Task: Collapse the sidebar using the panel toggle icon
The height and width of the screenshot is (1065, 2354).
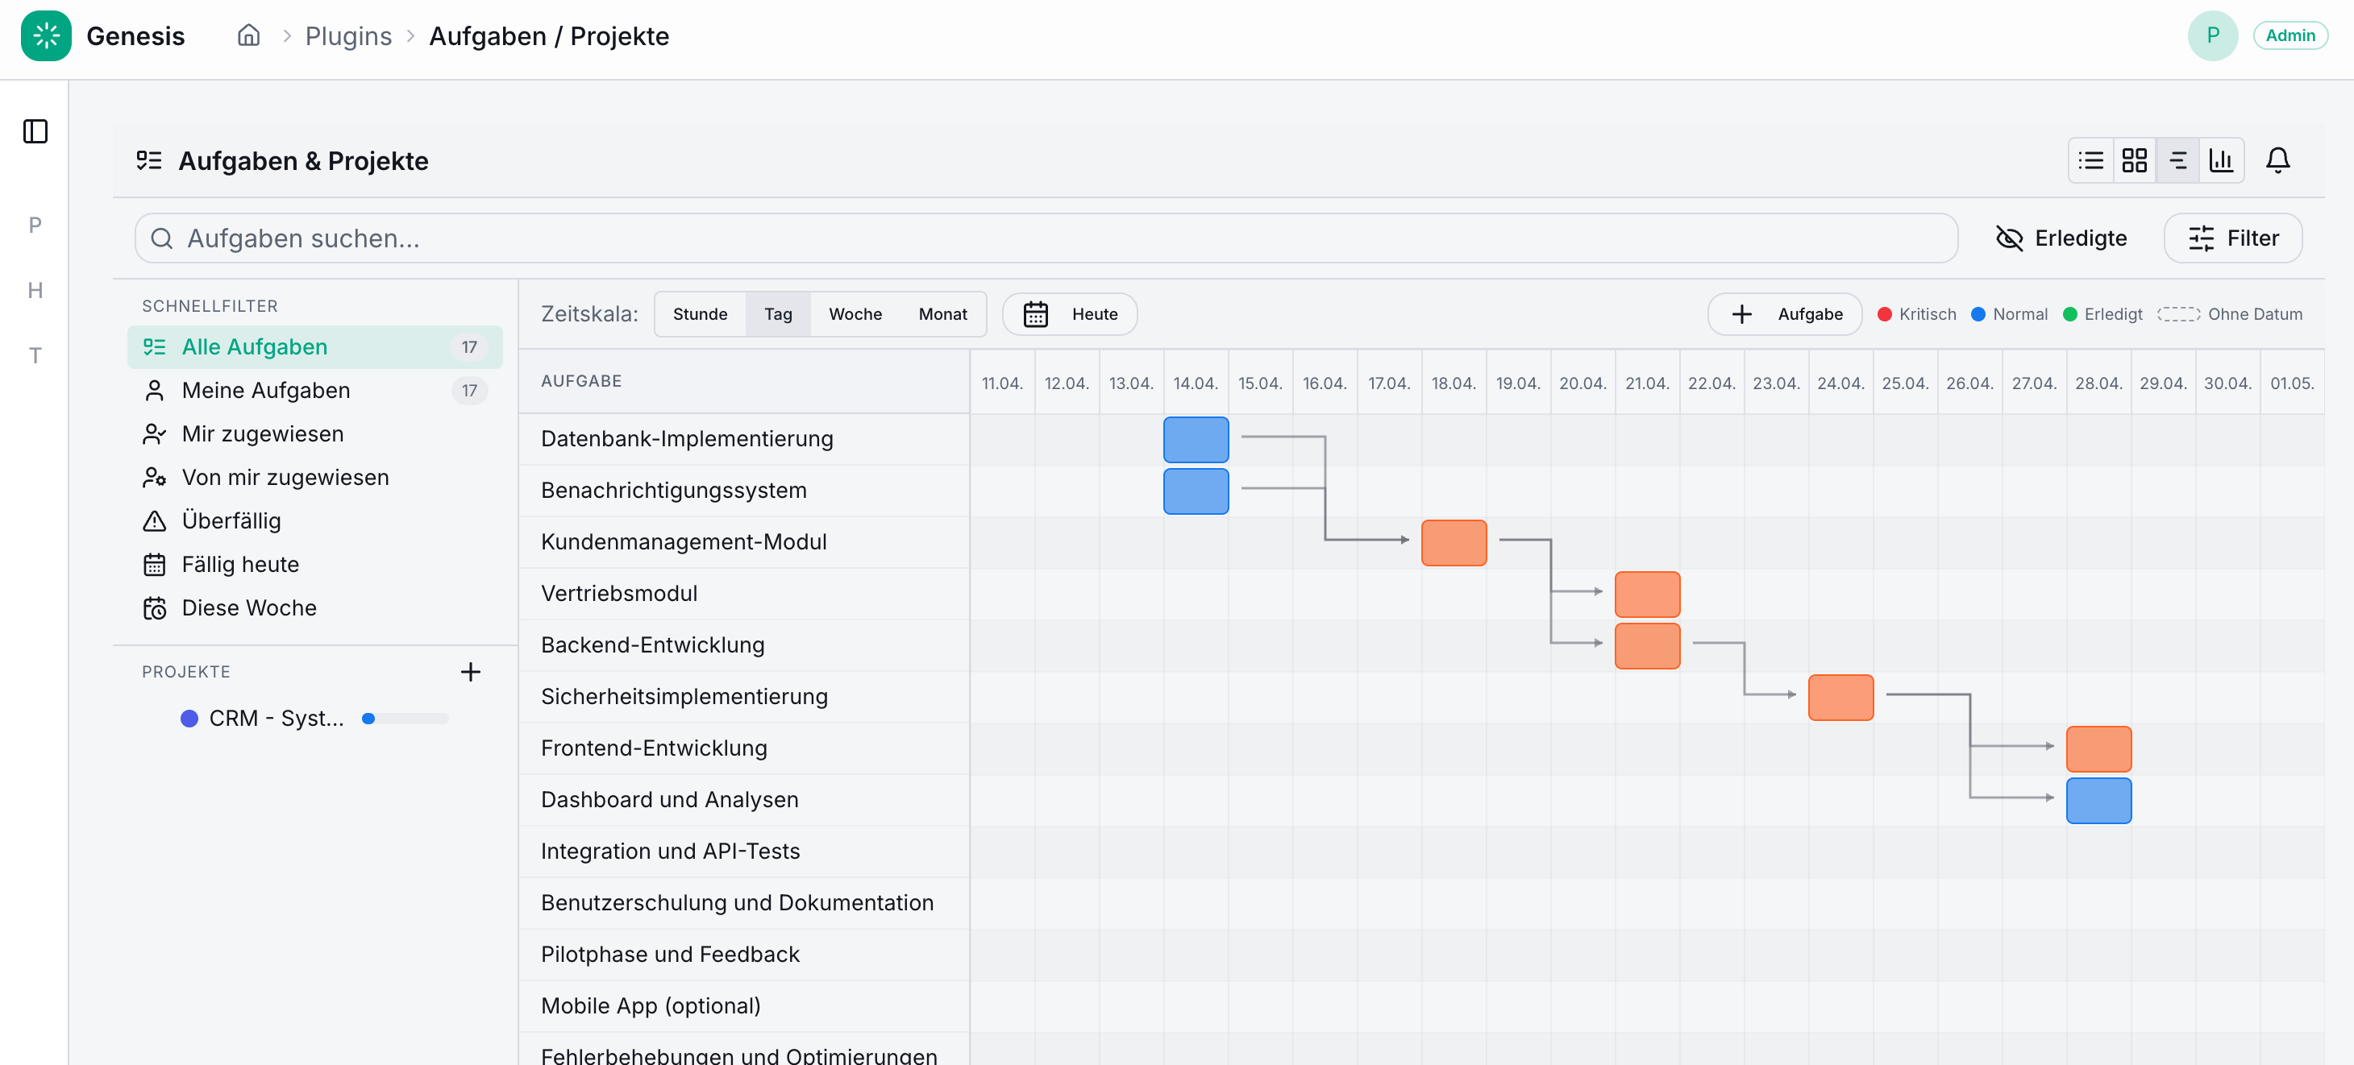Action: pos(35,131)
